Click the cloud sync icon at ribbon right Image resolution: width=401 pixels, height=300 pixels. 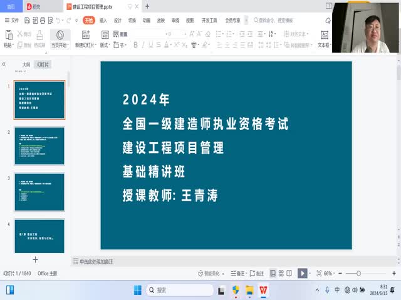click(x=328, y=21)
